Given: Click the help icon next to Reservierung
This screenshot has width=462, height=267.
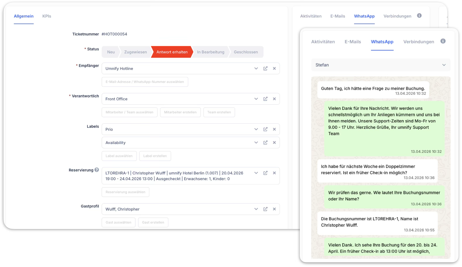Looking at the screenshot, I should tap(97, 170).
